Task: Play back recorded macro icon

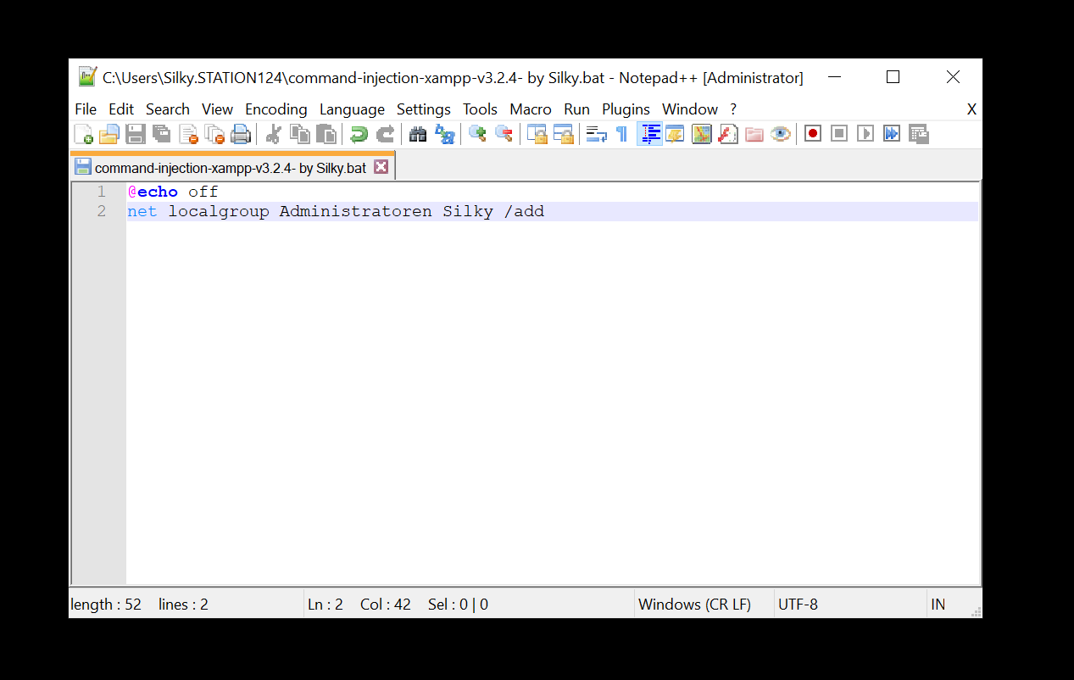Action: pos(865,134)
